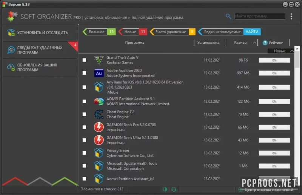The height and width of the screenshot is (195, 302).
Task: Sort by the Установлена column header
Action: click(208, 43)
